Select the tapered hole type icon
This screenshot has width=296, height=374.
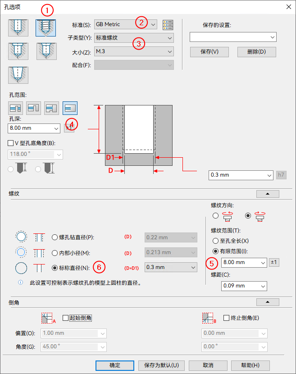pos(18,75)
